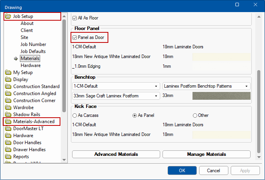The width and height of the screenshot is (265, 180).
Task: Uncheck the All As Floor checkbox
Action: (x=75, y=18)
